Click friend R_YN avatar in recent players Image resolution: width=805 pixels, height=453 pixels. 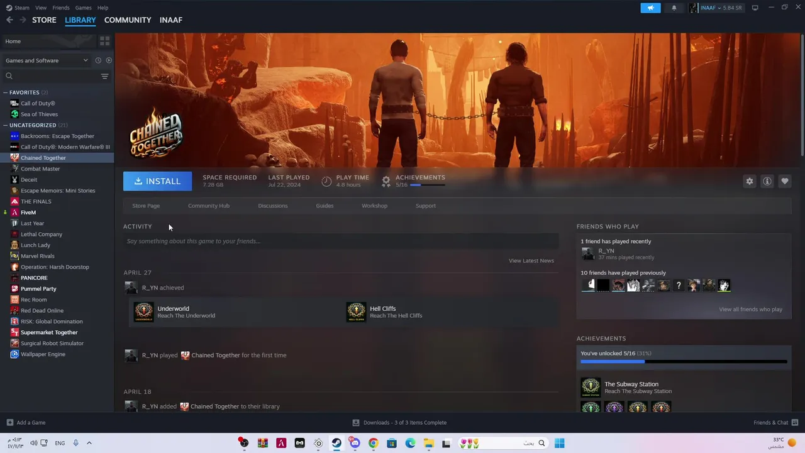(x=587, y=254)
